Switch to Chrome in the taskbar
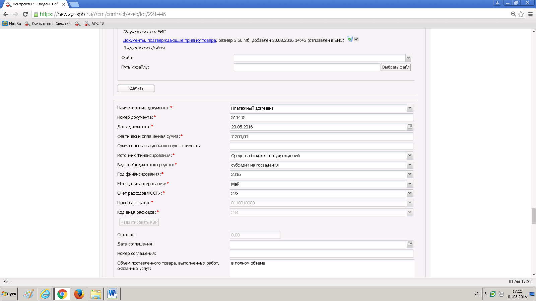The width and height of the screenshot is (536, 301). click(x=62, y=294)
